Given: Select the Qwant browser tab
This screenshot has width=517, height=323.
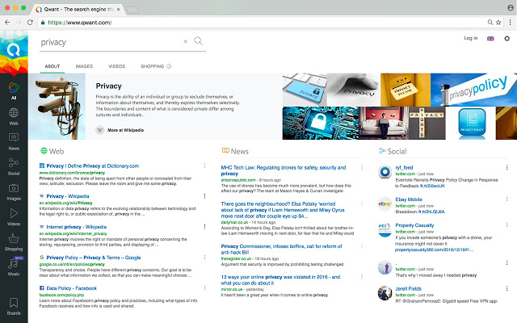Looking at the screenshot, I should tap(78, 9).
